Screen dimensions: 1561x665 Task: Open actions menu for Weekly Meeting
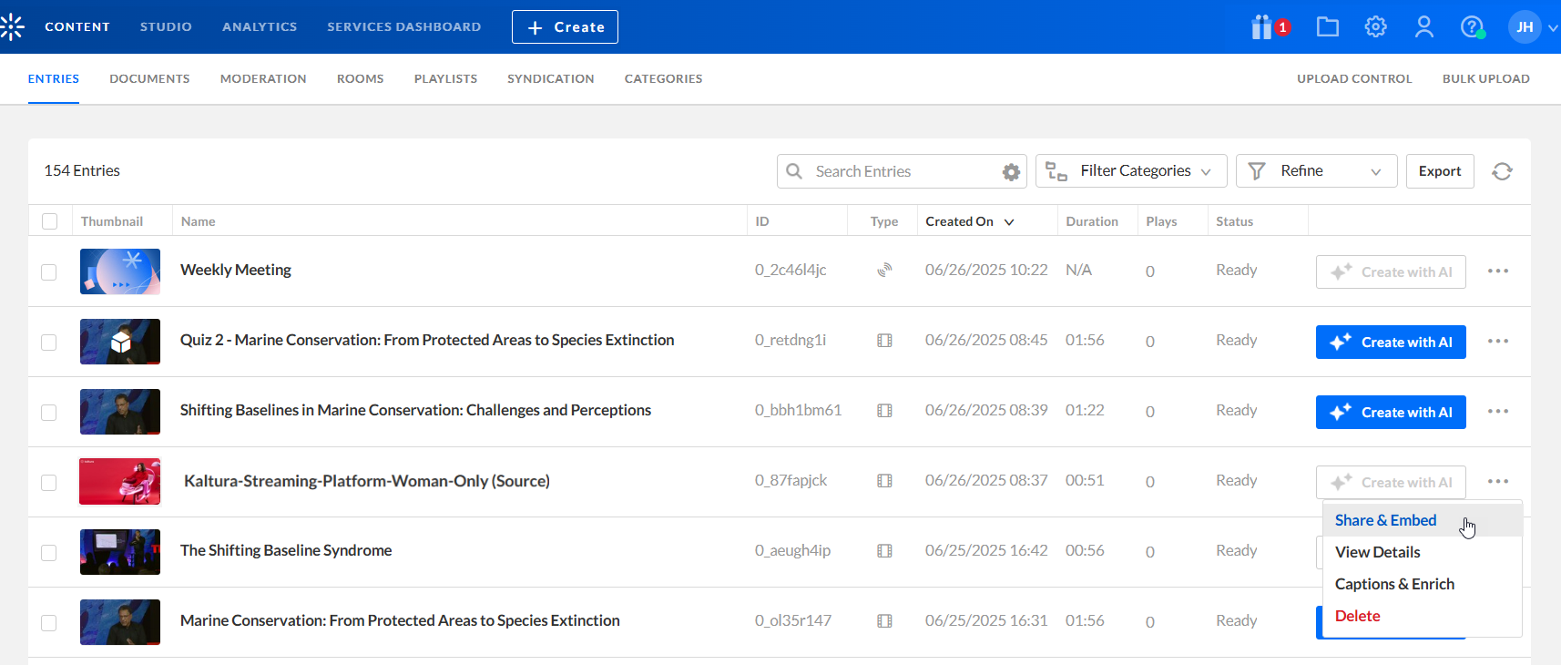tap(1497, 271)
